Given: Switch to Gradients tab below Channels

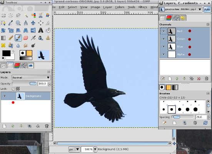Looking at the screenshot, I should pos(175,87).
